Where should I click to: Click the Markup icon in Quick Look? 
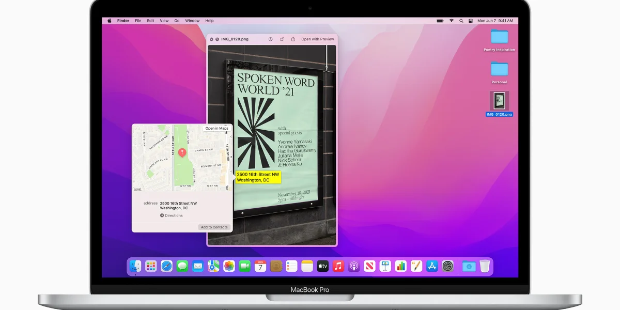(x=271, y=39)
